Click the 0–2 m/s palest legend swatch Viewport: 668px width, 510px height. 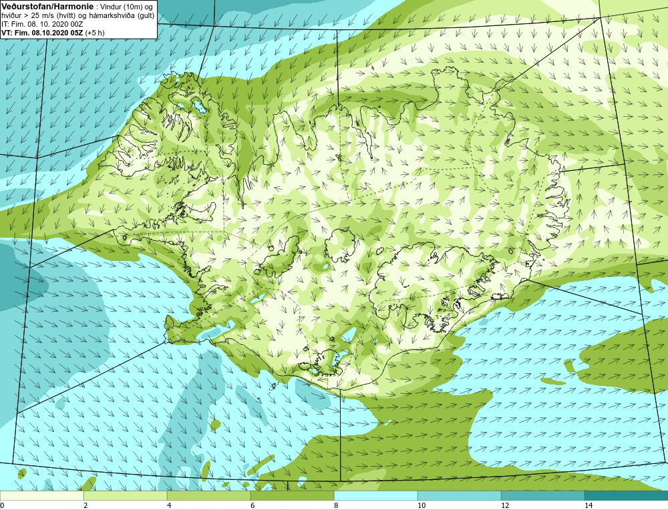[x=41, y=495]
